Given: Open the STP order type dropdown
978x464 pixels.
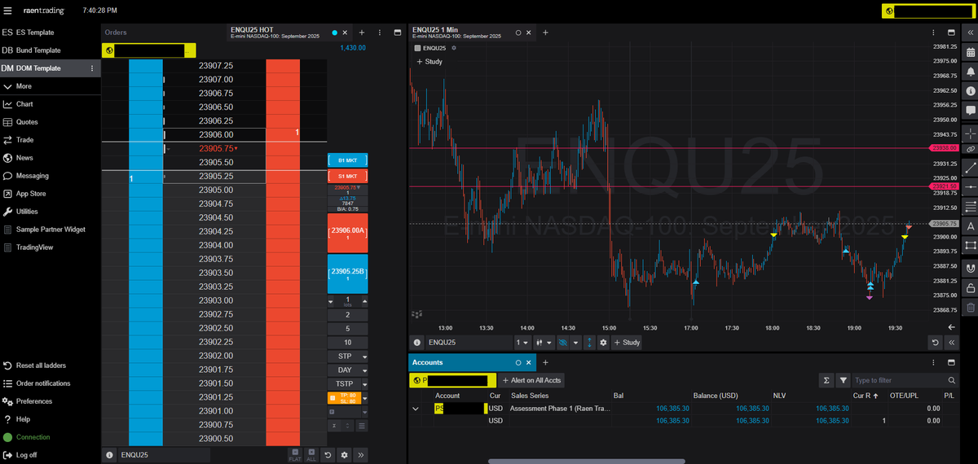Looking at the screenshot, I should pyautogui.click(x=347, y=357).
